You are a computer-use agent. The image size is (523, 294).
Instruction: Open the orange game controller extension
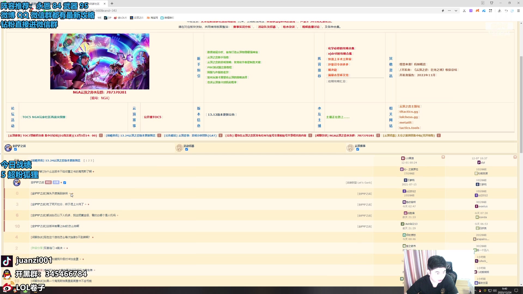pos(477,11)
